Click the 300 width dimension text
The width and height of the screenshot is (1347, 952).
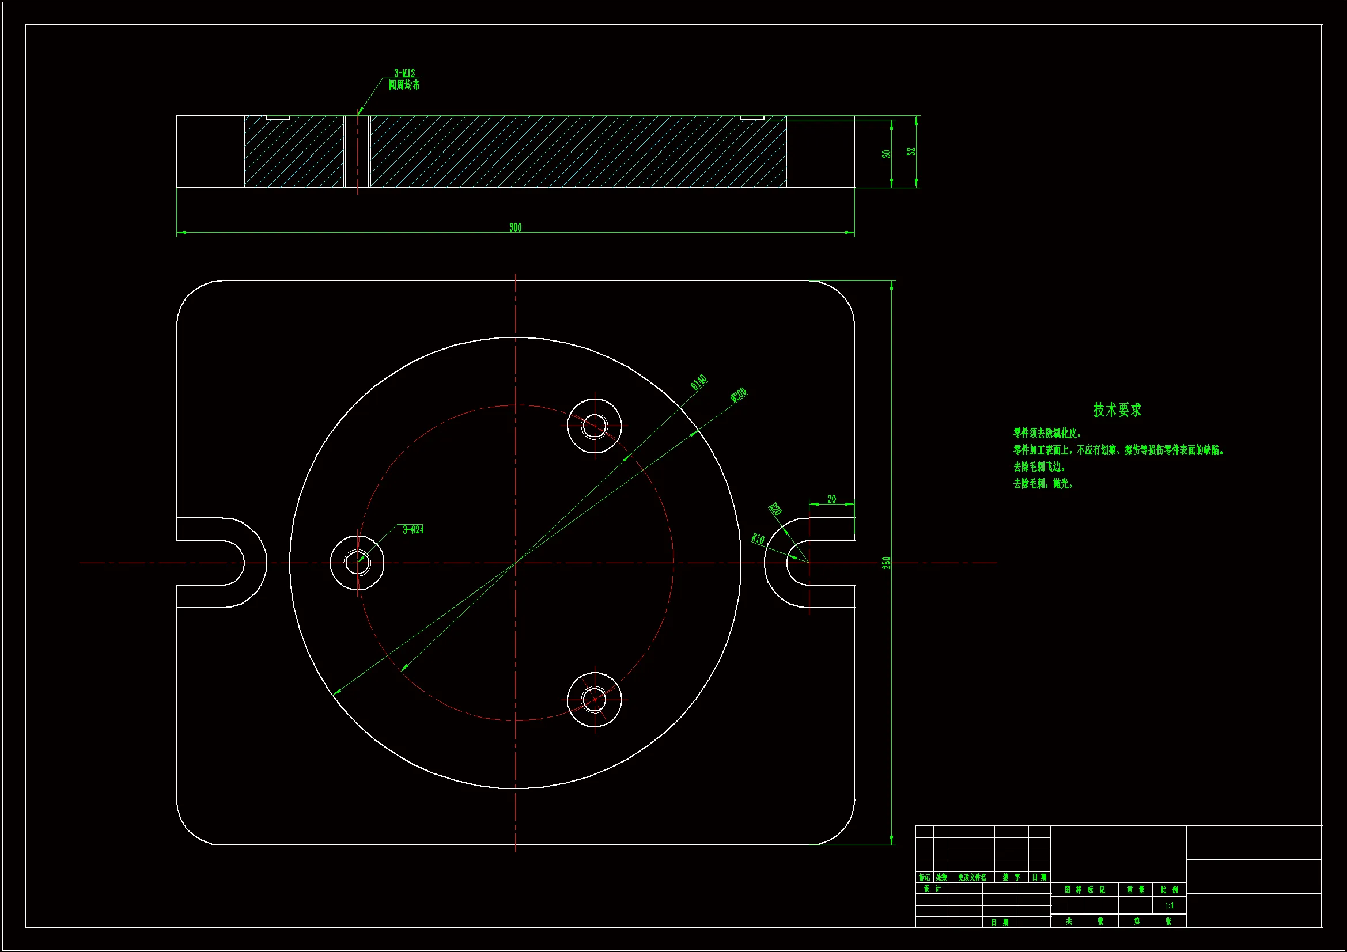point(515,227)
